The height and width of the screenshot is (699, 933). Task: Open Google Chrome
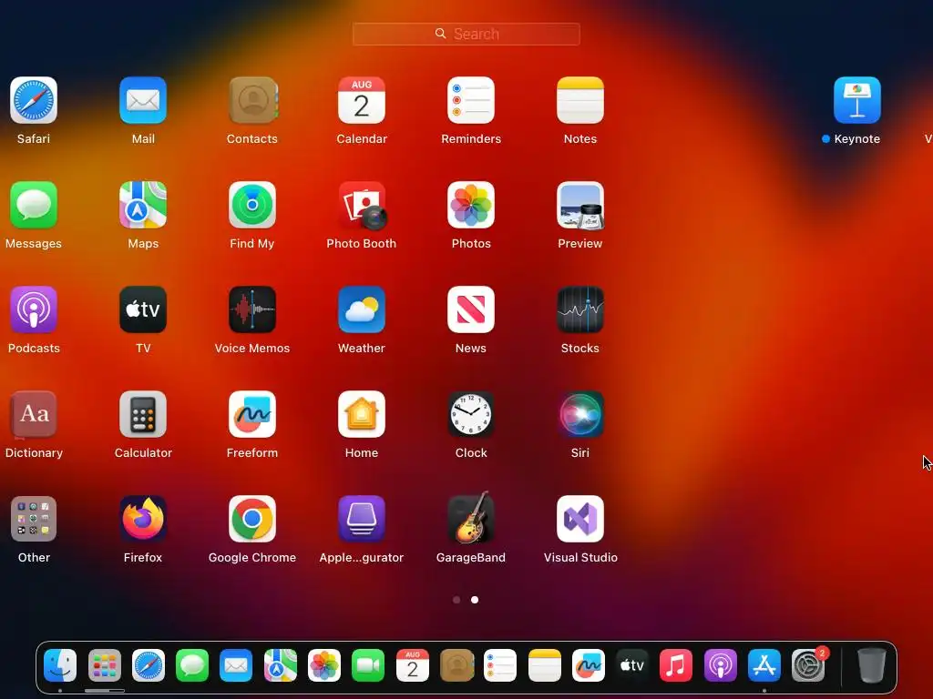[x=252, y=519]
